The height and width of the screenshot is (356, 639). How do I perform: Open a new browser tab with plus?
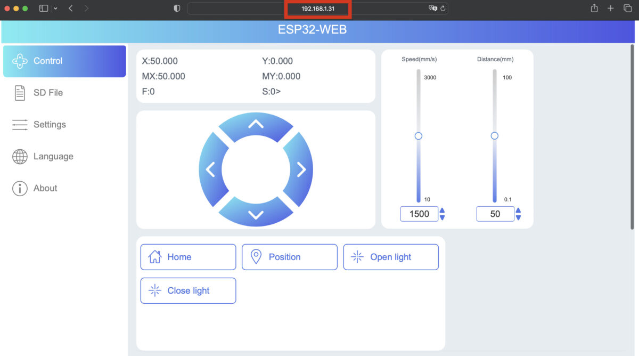coord(611,9)
